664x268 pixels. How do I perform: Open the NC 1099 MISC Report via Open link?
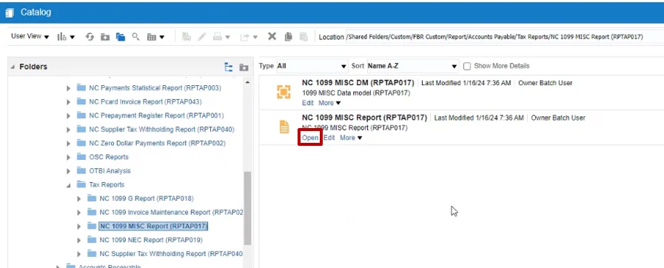[x=310, y=138]
